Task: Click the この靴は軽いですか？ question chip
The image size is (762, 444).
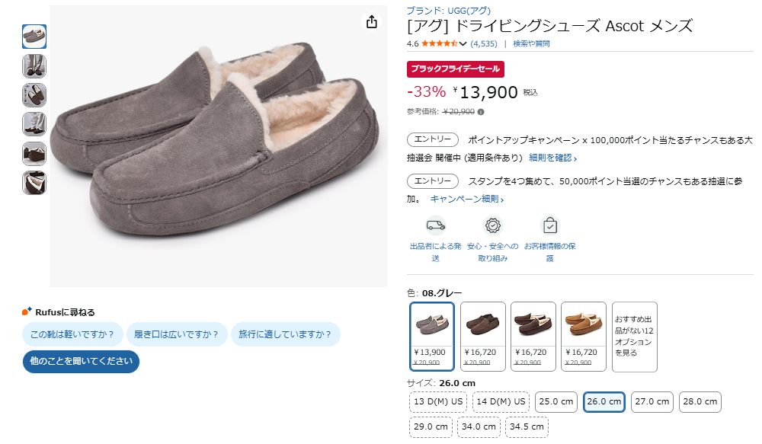Action: click(x=72, y=334)
